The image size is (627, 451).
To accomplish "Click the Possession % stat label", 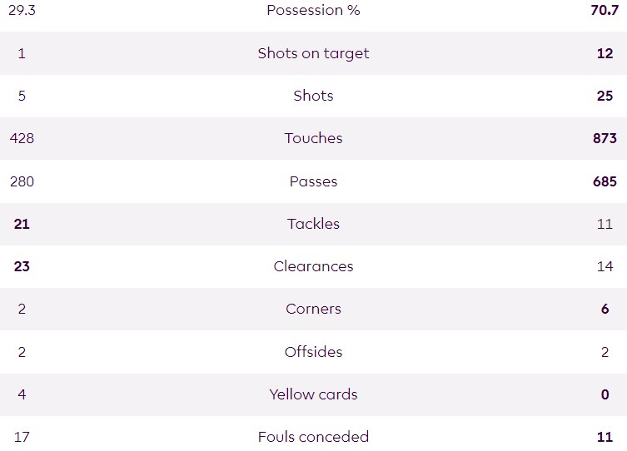I will 313,10.
